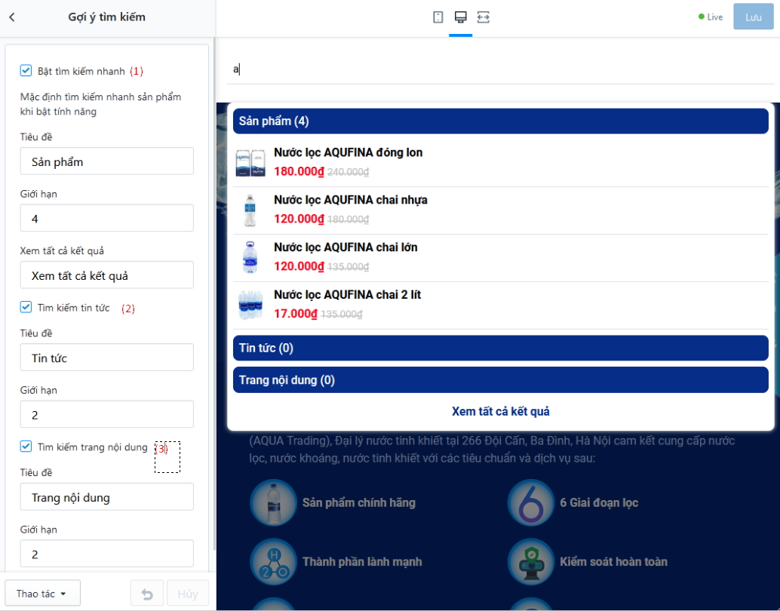Click the Sản phẩm chính hãng label
780x611 pixels.
tap(358, 502)
